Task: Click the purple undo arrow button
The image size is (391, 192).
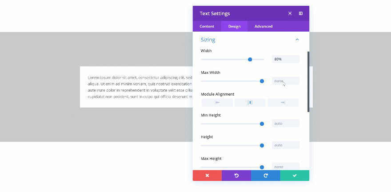Action: [236, 176]
